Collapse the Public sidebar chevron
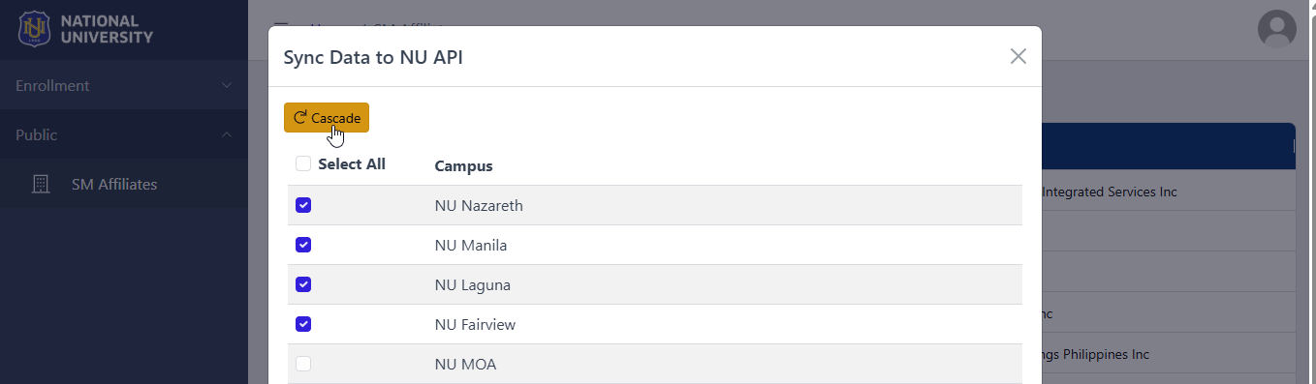The width and height of the screenshot is (1316, 384). point(227,134)
